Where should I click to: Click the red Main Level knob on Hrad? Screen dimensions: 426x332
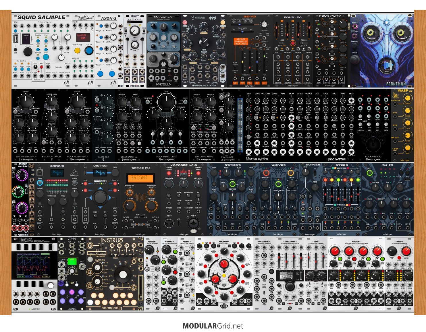coord(406,252)
